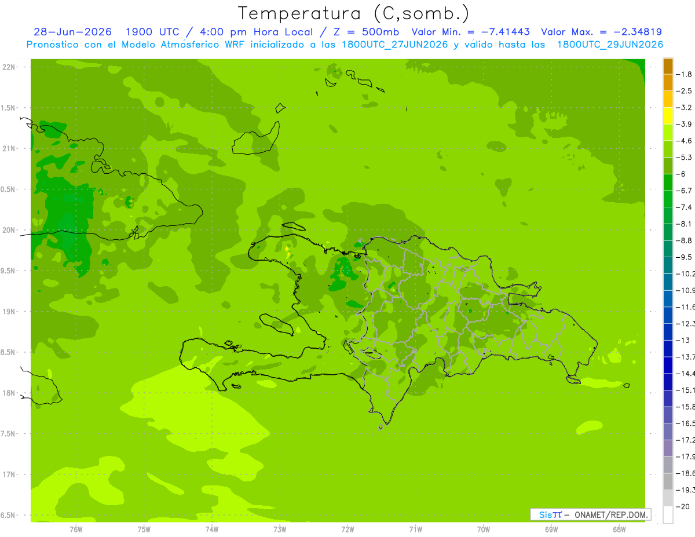The height and width of the screenshot is (537, 695).
Task: Click the 'Temperatura (C,somb.)' chart title
Action: pyautogui.click(x=354, y=14)
